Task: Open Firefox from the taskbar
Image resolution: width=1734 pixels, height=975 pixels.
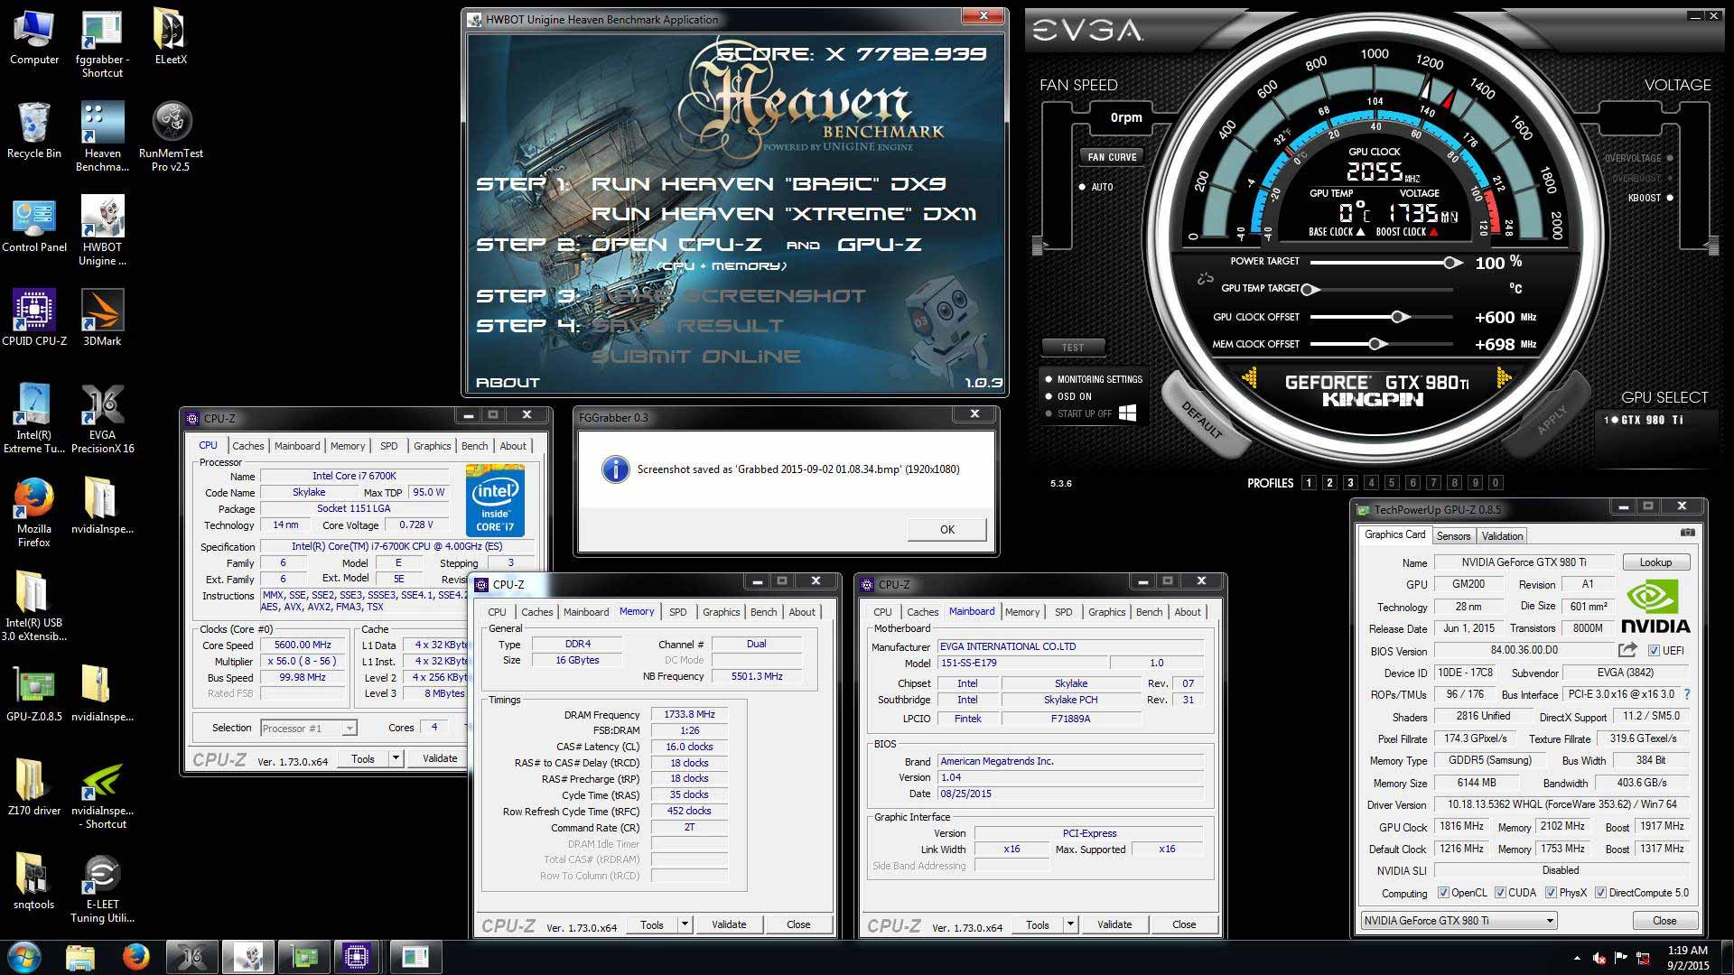Action: (135, 956)
